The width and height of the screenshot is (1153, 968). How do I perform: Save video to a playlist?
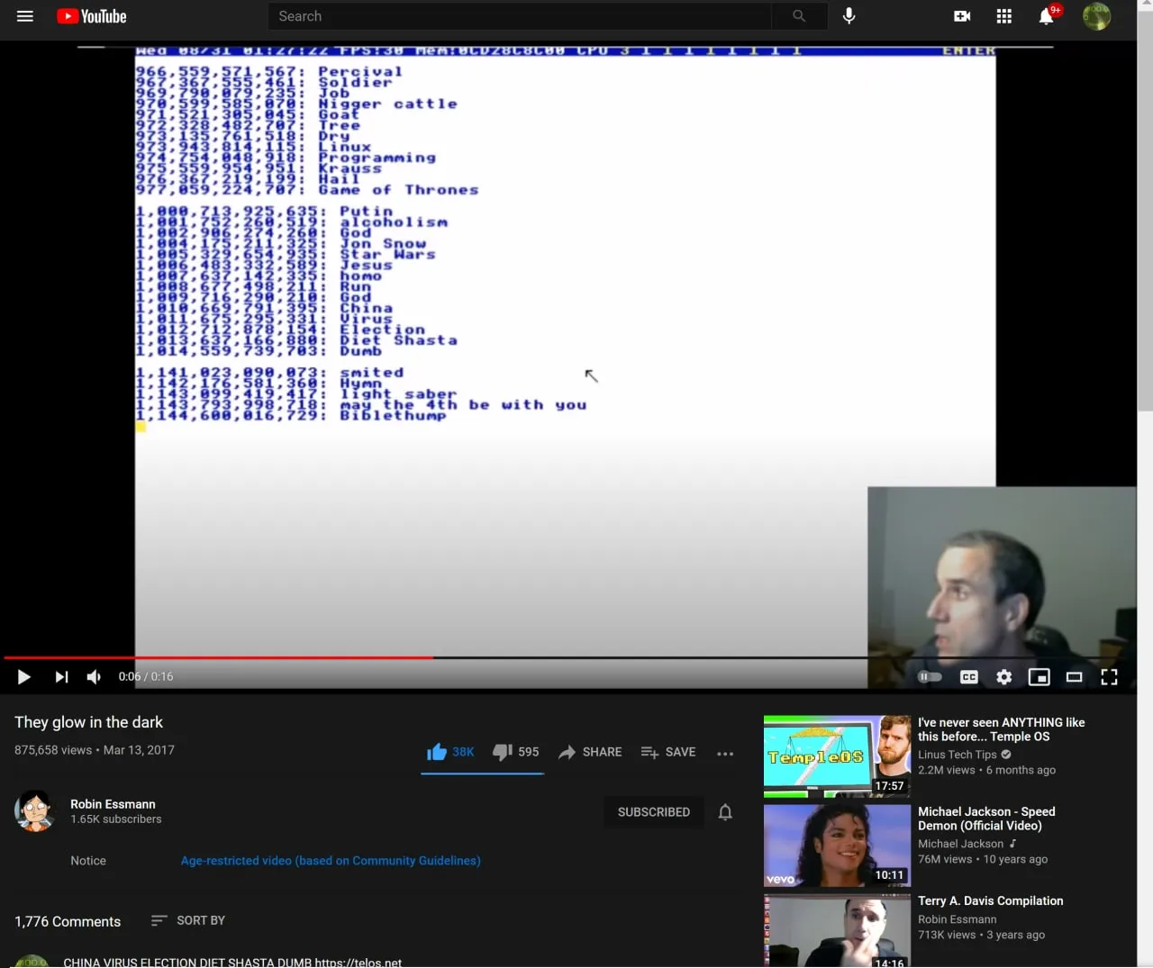coord(668,752)
